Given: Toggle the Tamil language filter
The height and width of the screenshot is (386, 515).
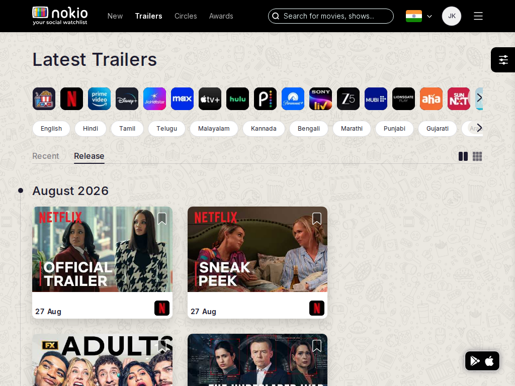Looking at the screenshot, I should pos(127,128).
